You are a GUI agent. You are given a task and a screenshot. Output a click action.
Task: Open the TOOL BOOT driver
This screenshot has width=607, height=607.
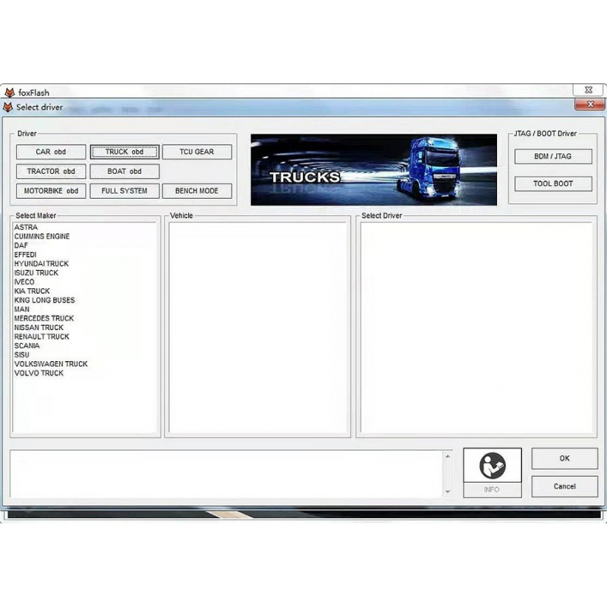pyautogui.click(x=553, y=184)
